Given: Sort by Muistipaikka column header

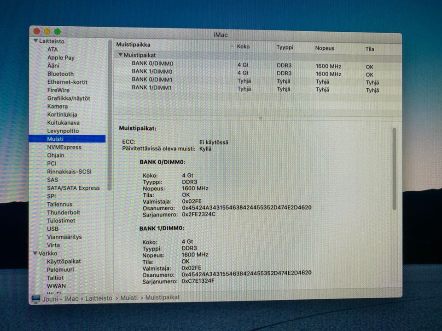Looking at the screenshot, I should [x=134, y=45].
